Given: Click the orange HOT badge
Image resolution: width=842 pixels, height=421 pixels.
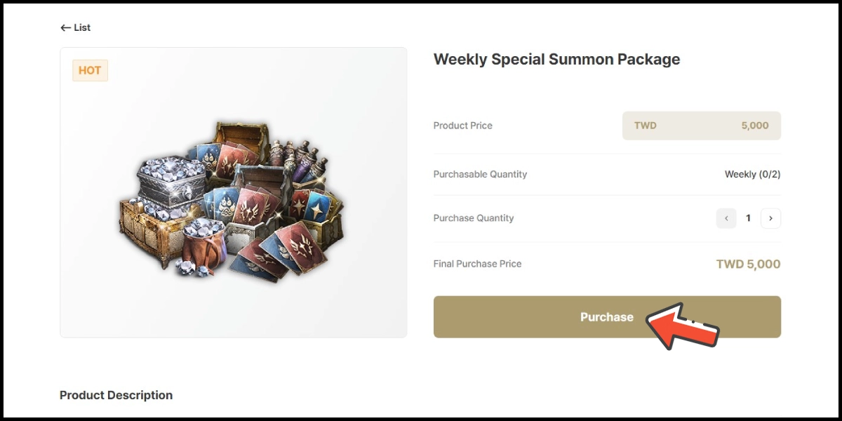Looking at the screenshot, I should [x=90, y=70].
